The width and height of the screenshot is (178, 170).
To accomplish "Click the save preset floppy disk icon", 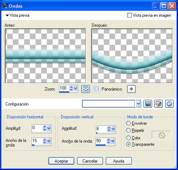I will click(148, 104).
